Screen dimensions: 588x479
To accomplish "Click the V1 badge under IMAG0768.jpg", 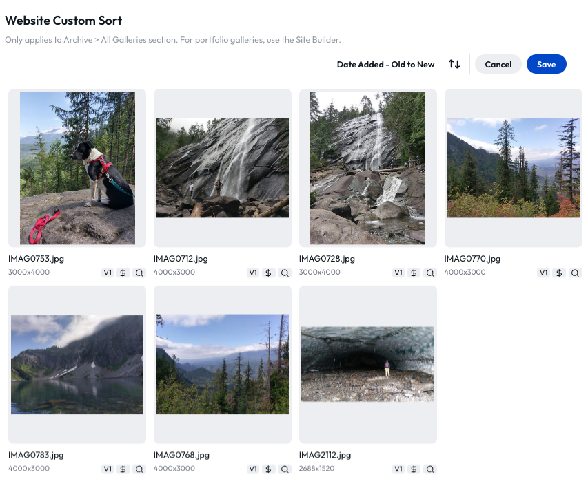I will tap(253, 469).
